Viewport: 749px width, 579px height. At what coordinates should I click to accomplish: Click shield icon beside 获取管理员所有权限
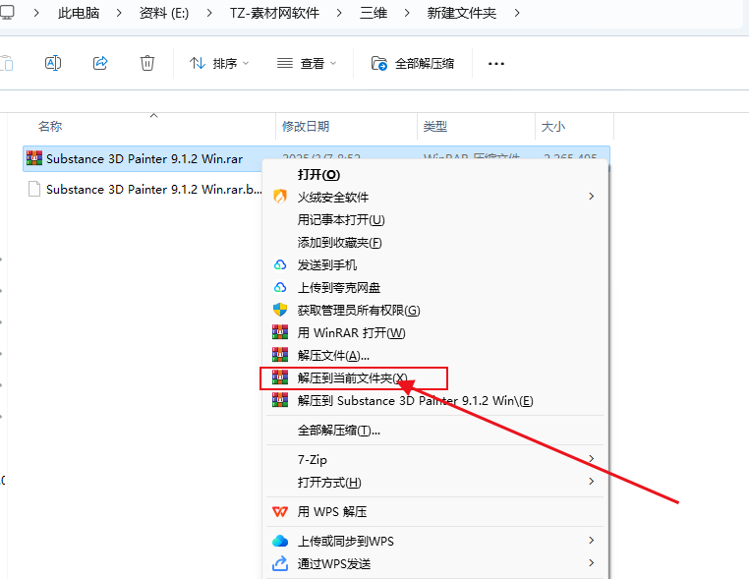tap(280, 310)
